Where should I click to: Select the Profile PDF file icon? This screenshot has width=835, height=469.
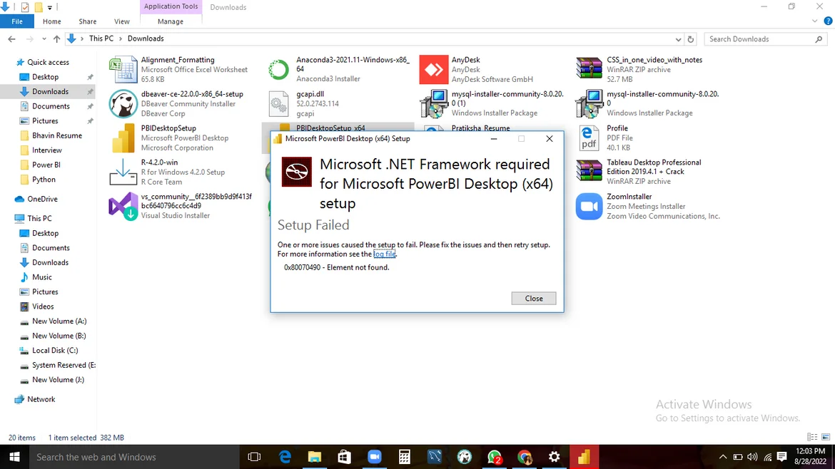point(589,138)
